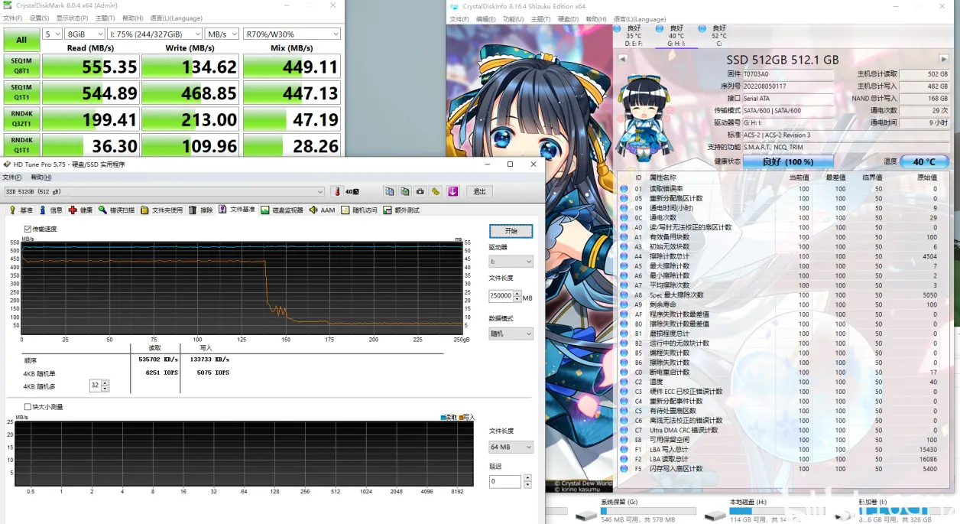Click the 本地磁盘 (H:) drive icon in Explorer
The height and width of the screenshot is (524, 960).
click(715, 516)
